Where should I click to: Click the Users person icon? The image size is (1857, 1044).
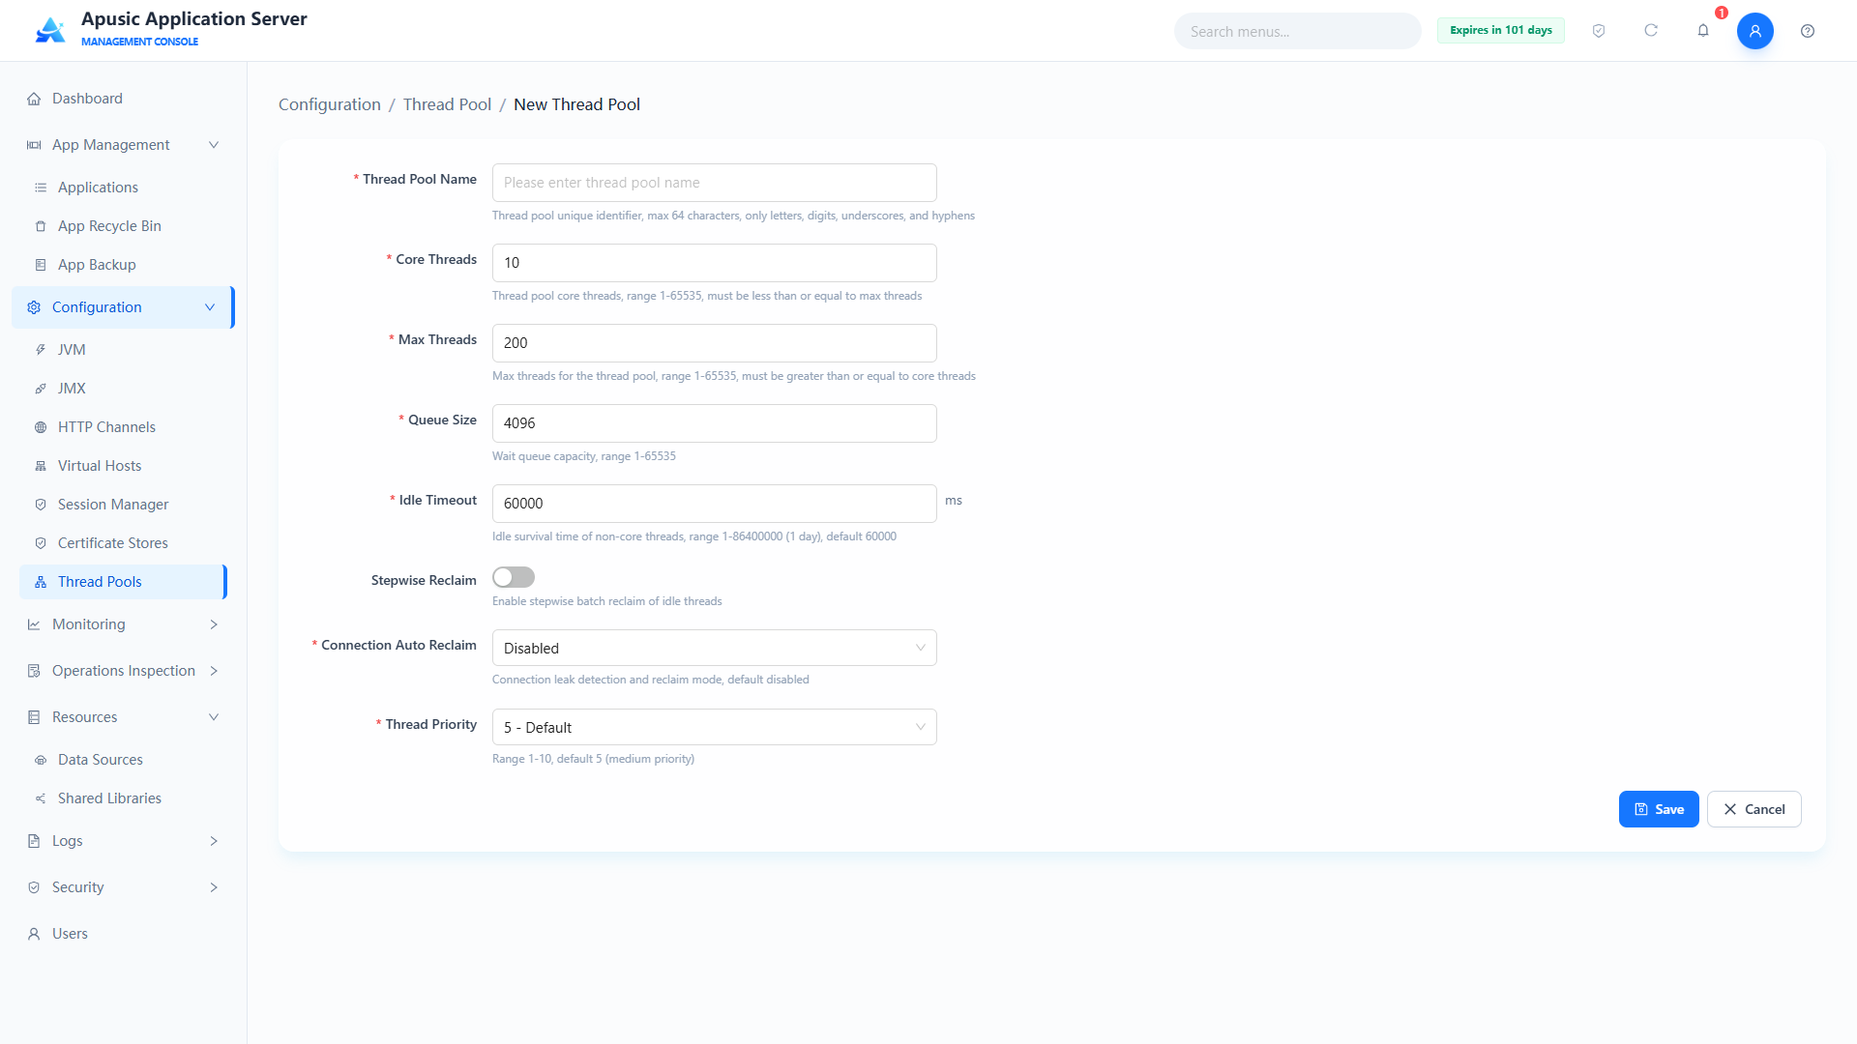click(x=34, y=934)
